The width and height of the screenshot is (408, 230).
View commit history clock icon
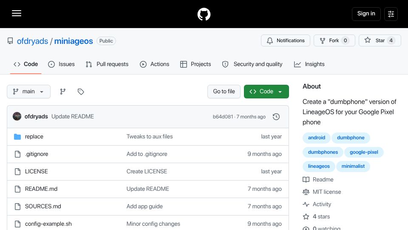(276, 117)
